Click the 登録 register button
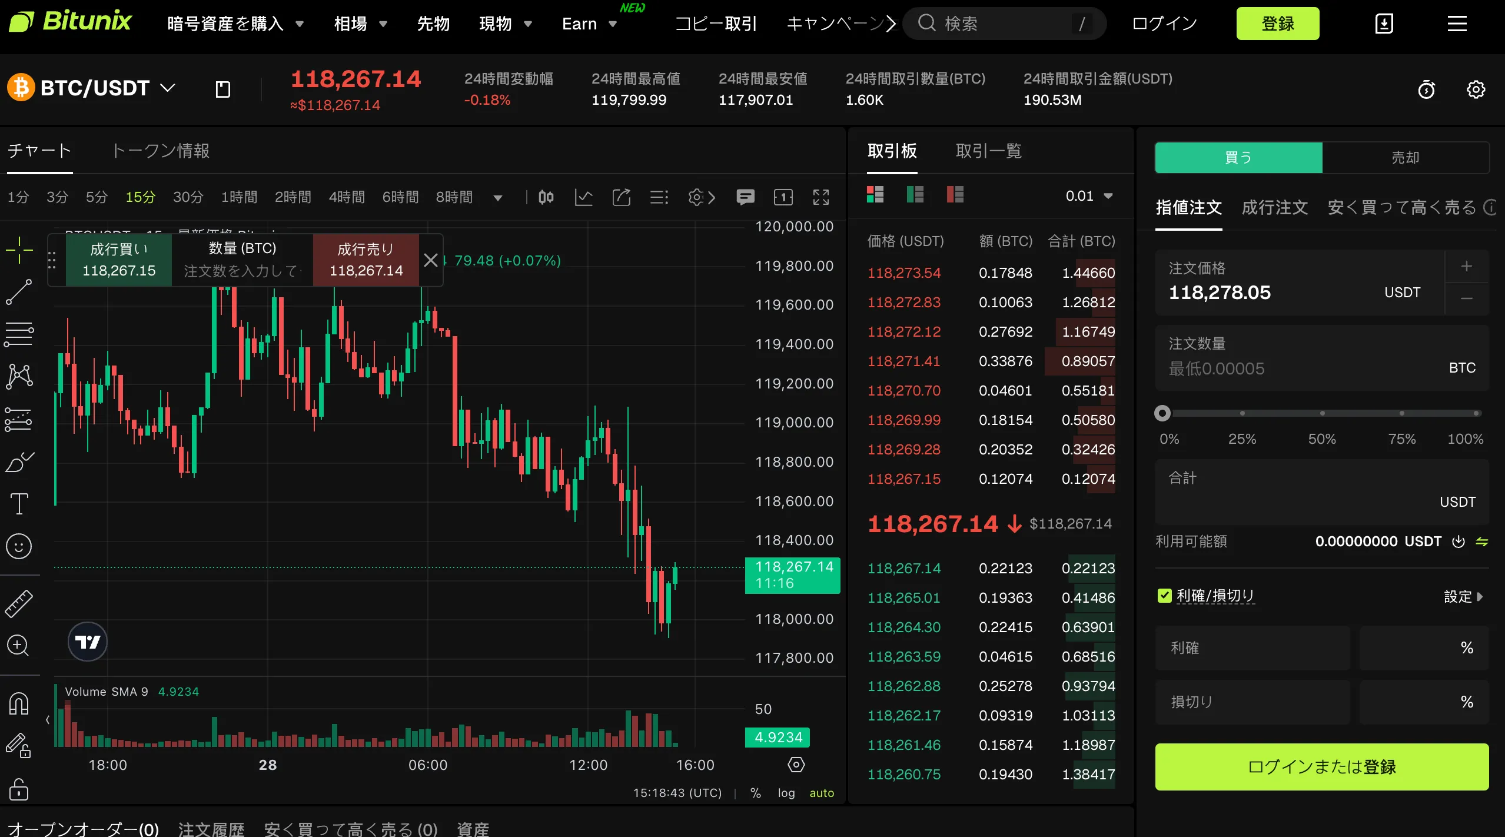Viewport: 1505px width, 837px height. [1278, 24]
